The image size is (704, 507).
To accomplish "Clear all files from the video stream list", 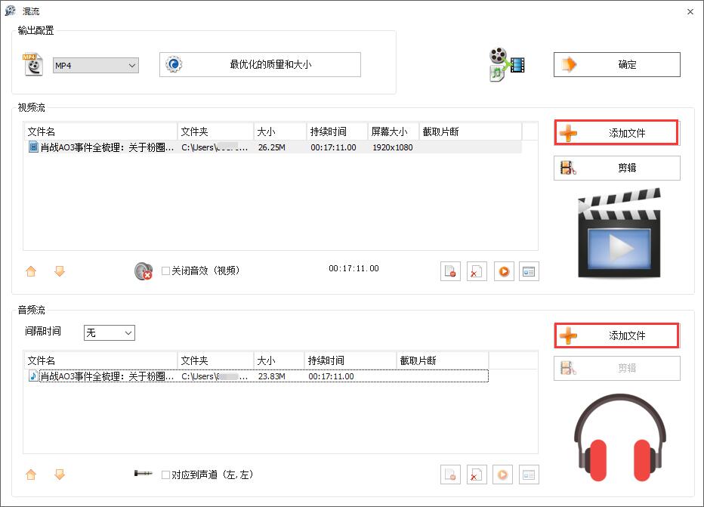I will 477,271.
